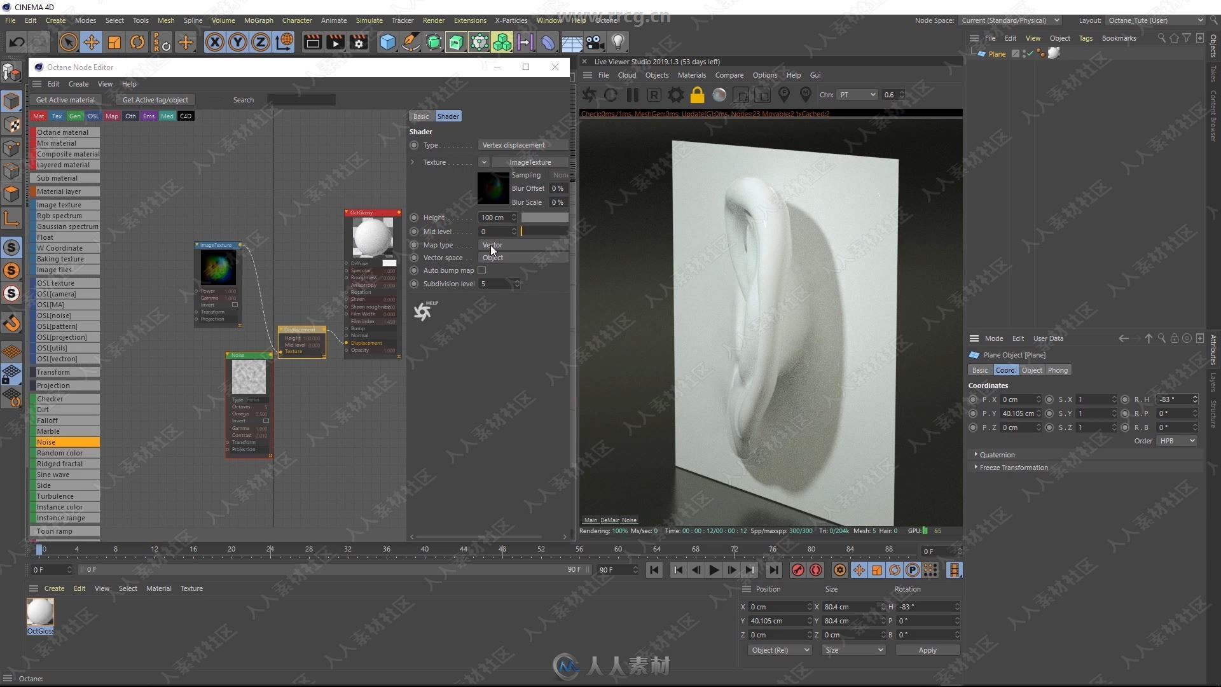Select the Live Selection tool
This screenshot has height=687, width=1221.
(x=68, y=43)
